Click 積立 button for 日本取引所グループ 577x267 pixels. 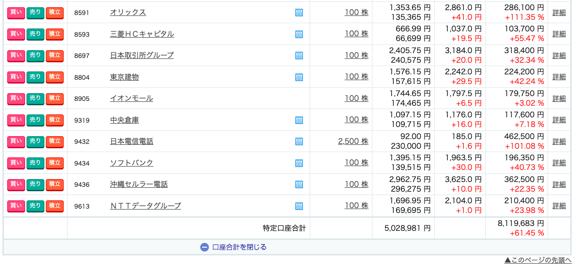click(x=55, y=56)
